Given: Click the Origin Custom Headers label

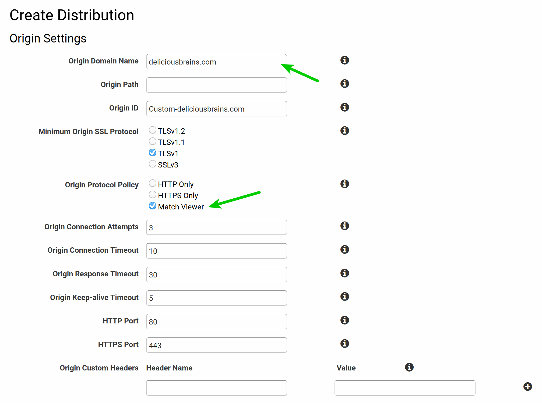Looking at the screenshot, I should 99,368.
